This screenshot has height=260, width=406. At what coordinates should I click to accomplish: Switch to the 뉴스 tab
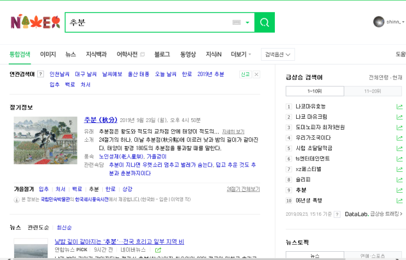(70, 54)
